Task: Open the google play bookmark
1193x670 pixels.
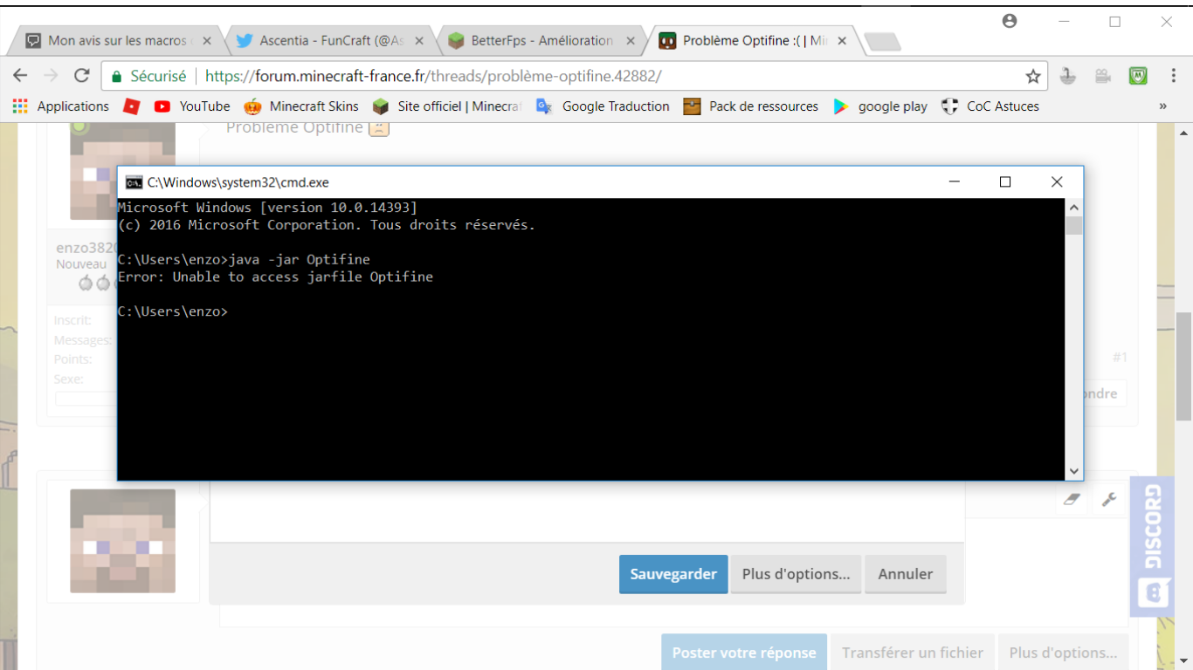Action: [x=880, y=106]
